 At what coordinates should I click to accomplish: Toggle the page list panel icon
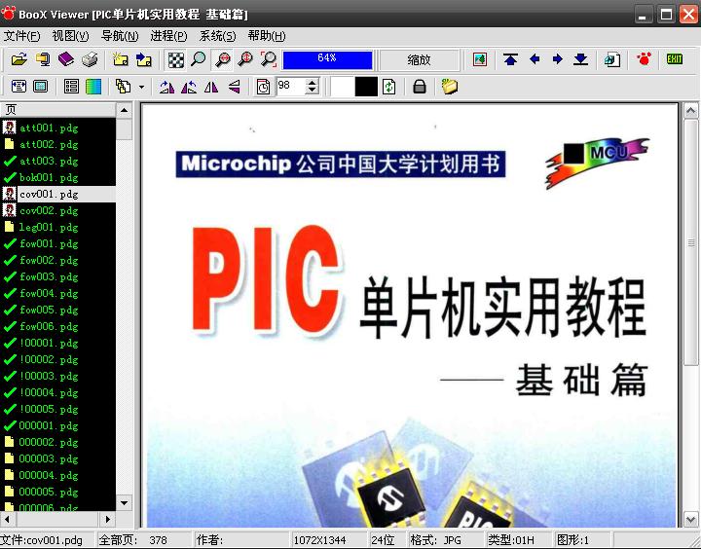coord(71,86)
